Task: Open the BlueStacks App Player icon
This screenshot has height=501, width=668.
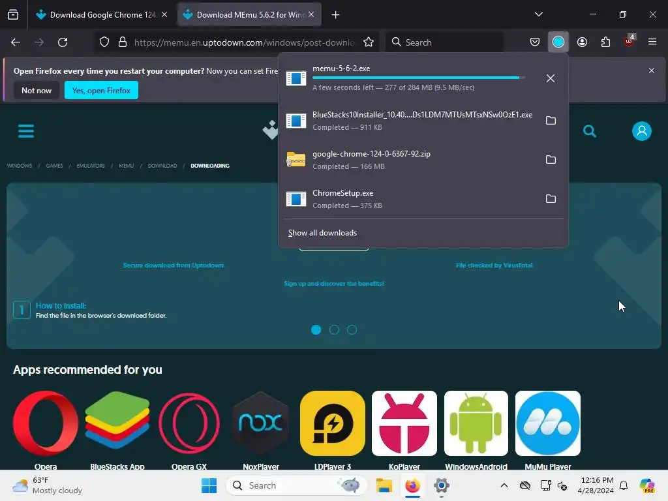Action: tap(117, 422)
